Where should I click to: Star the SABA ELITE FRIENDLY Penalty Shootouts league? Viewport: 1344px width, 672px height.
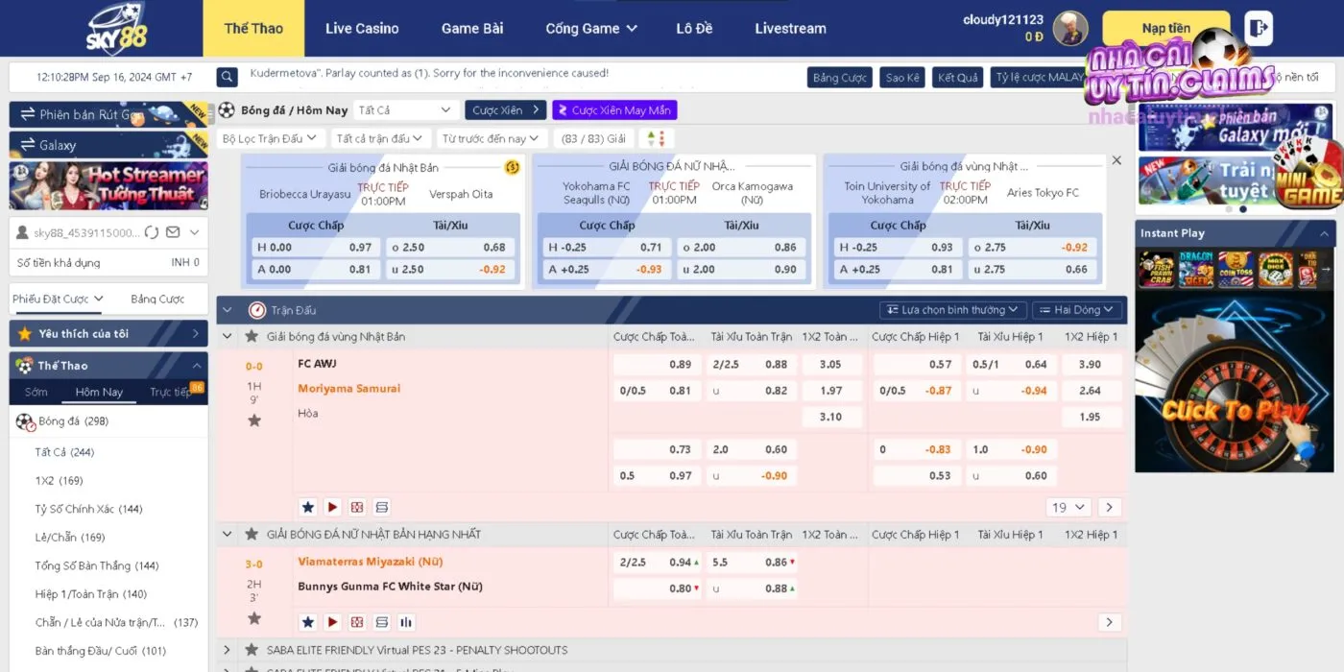point(252,650)
